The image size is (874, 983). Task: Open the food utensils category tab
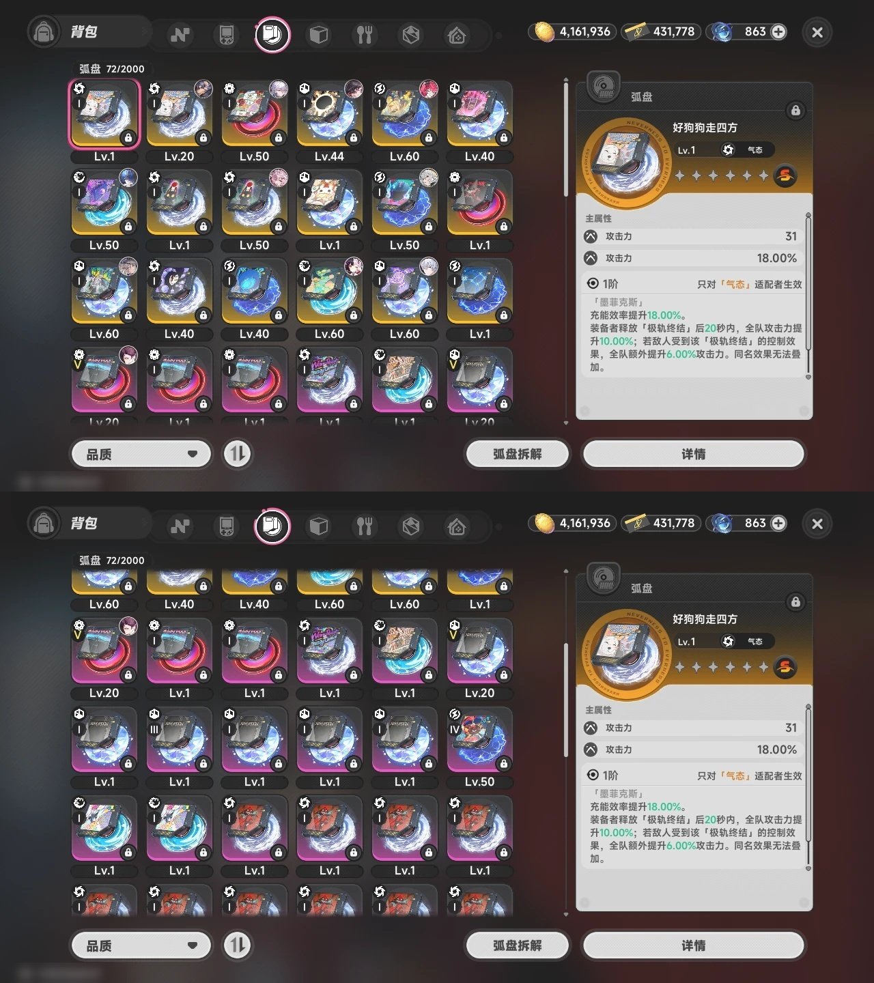click(365, 34)
